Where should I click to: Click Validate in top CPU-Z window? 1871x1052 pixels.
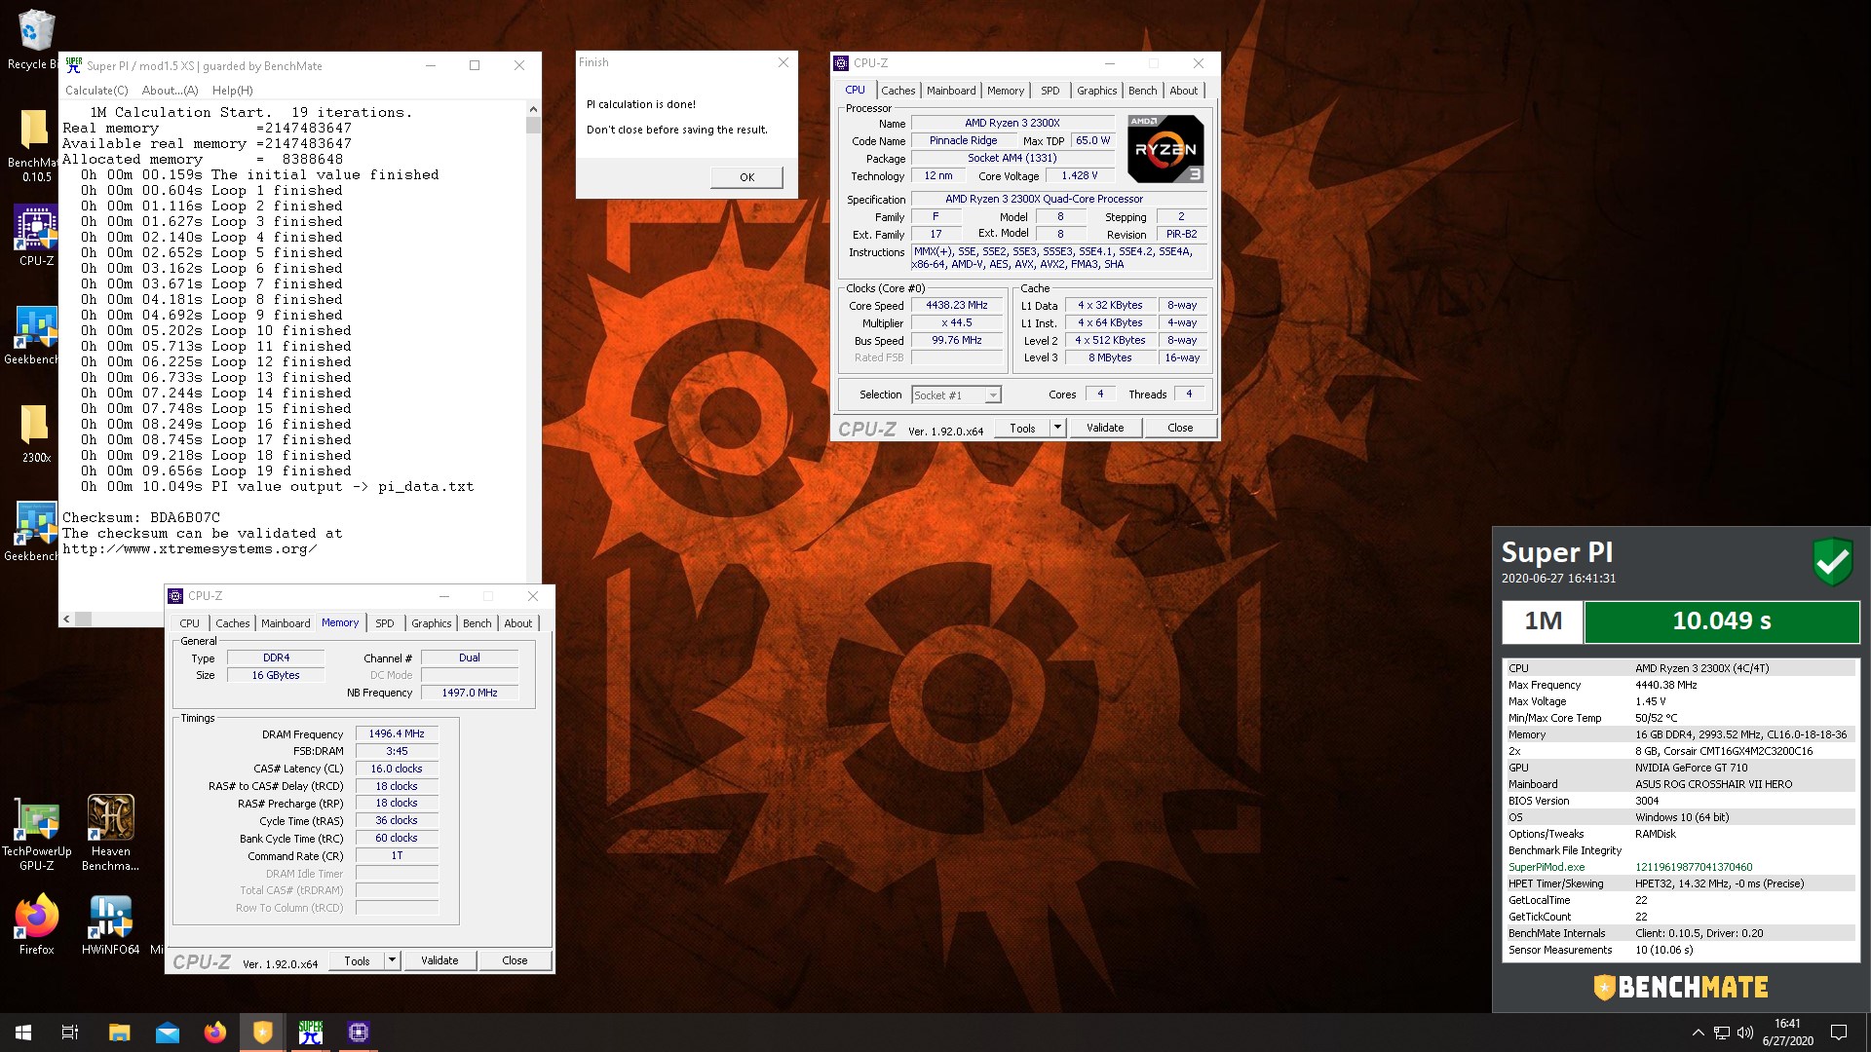tap(1105, 428)
